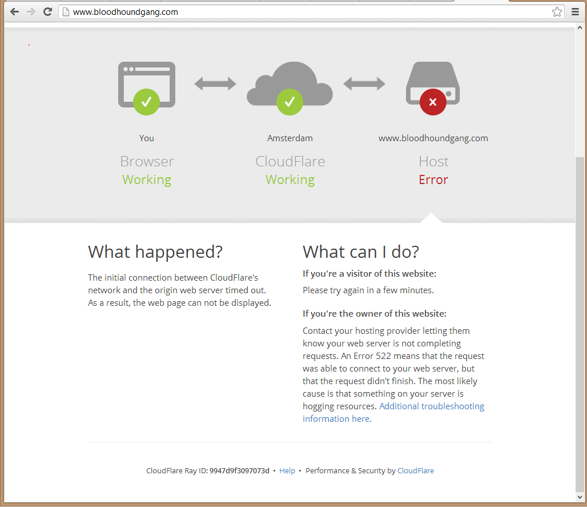This screenshot has width=587, height=507.
Task: Click the host name label www.bloodhoundgang.com
Action: pos(433,138)
